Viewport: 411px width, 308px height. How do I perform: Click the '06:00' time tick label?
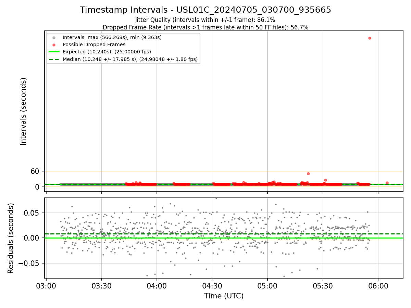(x=378, y=286)
